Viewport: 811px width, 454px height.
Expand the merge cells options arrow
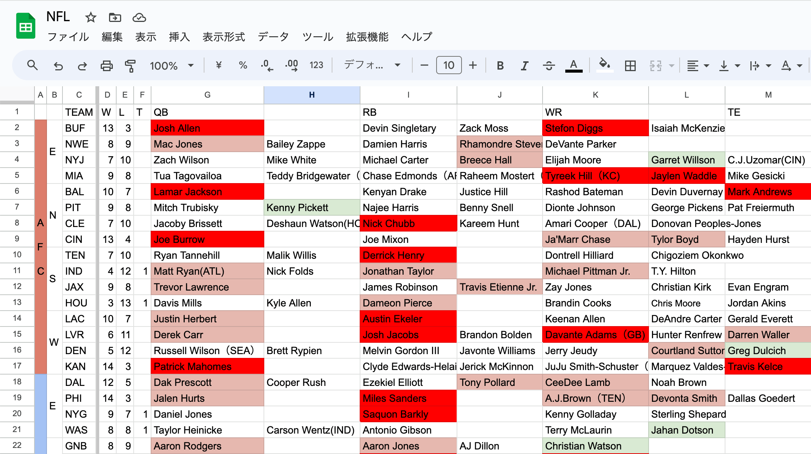[672, 66]
